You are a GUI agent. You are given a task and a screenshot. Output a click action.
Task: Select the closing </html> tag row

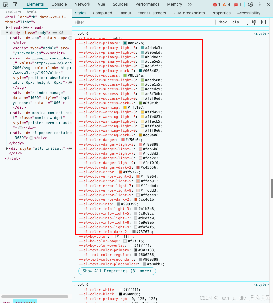click(12, 158)
